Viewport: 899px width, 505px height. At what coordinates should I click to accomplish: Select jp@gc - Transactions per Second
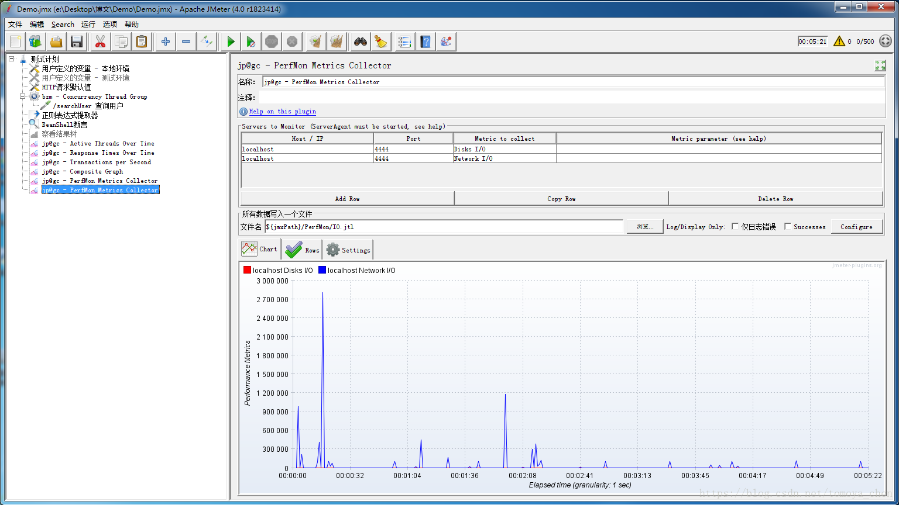97,162
